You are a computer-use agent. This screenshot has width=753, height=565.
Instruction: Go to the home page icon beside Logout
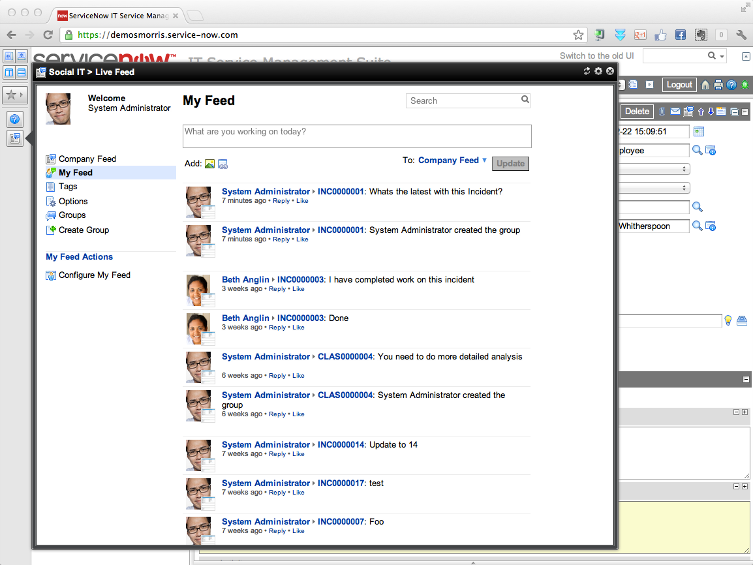[705, 85]
